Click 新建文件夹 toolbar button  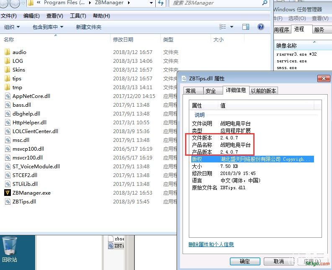tap(88, 27)
